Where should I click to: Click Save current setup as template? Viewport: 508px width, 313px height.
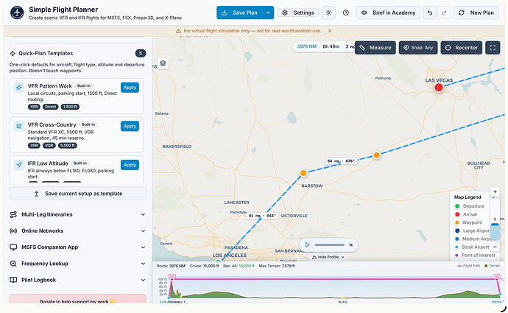pos(78,194)
